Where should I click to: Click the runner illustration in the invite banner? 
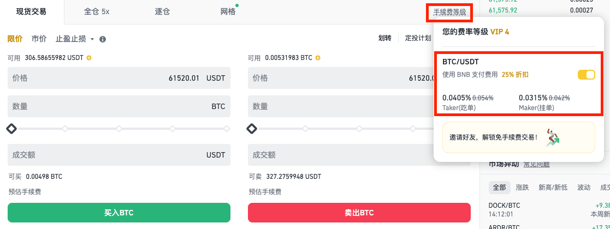(x=553, y=137)
